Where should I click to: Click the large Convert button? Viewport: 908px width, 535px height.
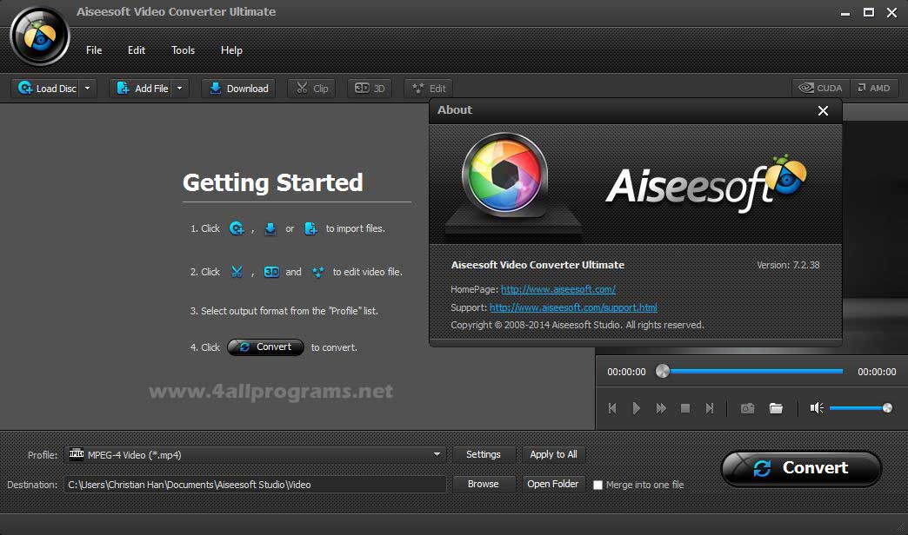coord(801,468)
